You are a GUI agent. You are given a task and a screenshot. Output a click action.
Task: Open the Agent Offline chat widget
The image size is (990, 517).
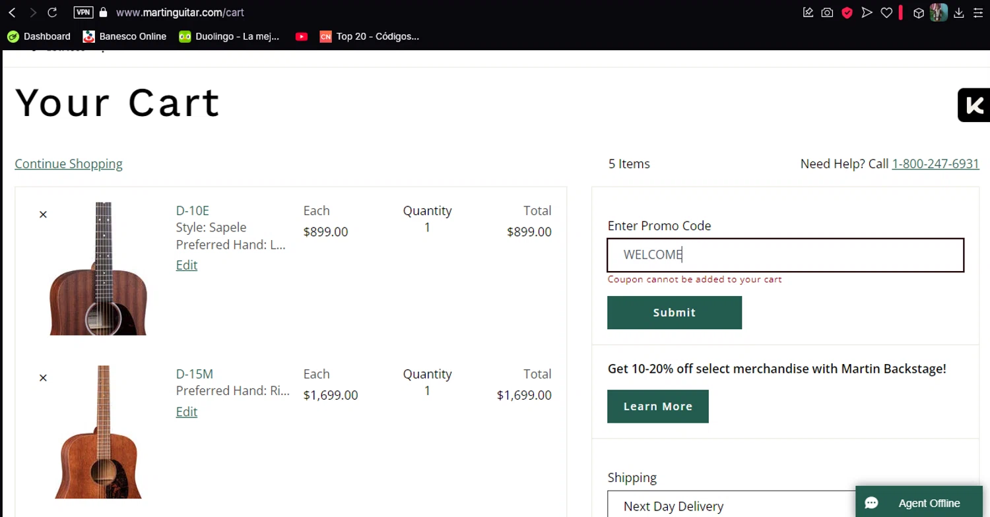click(x=919, y=502)
